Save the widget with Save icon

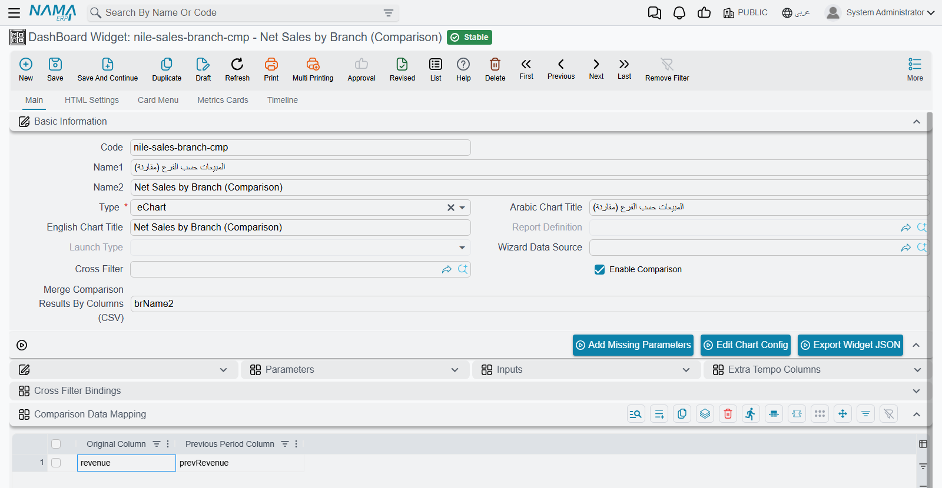[55, 69]
